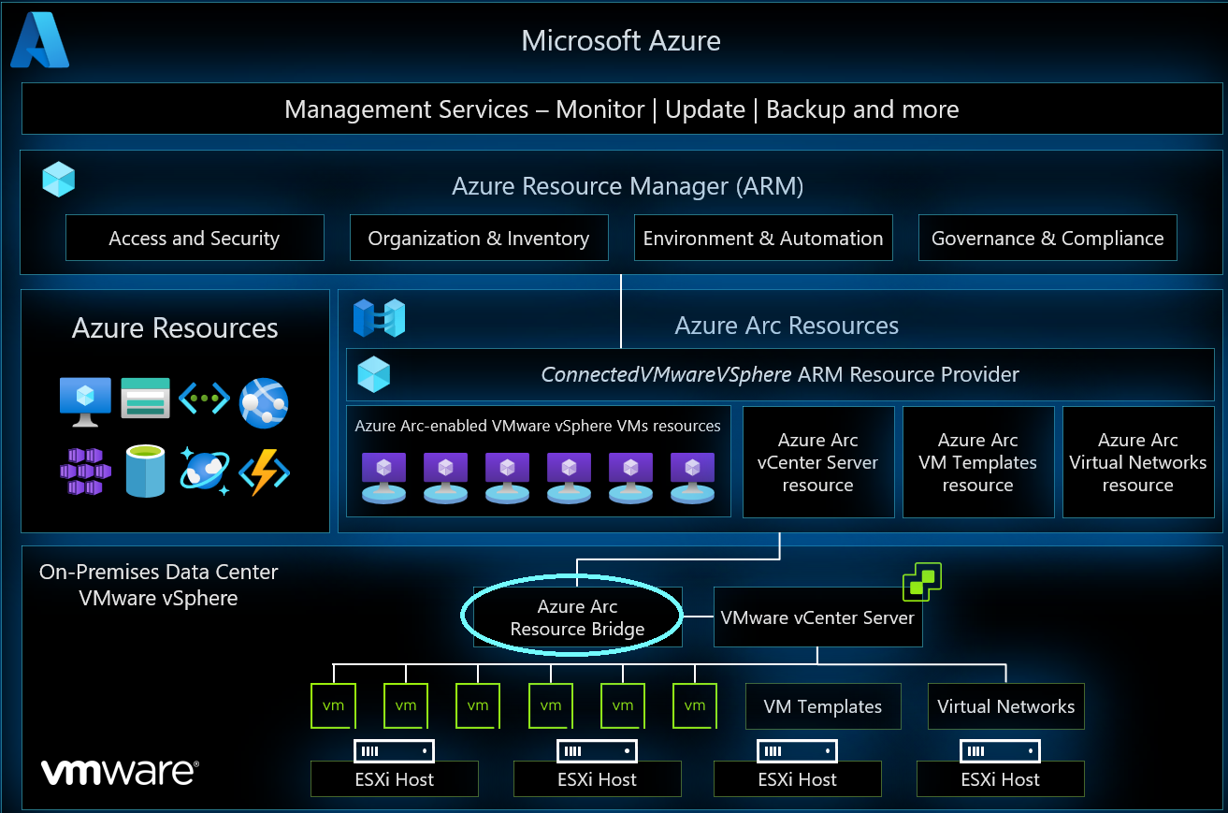Click the Azure logo beside Microsoft Azure

tap(39, 40)
